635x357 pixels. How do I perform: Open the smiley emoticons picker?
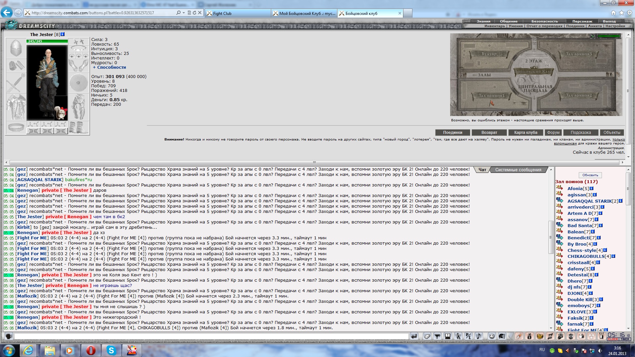492,336
